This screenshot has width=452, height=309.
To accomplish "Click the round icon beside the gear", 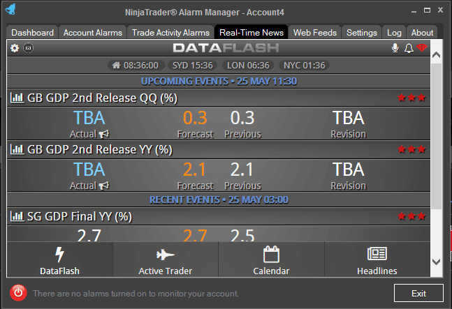I will click(x=28, y=48).
